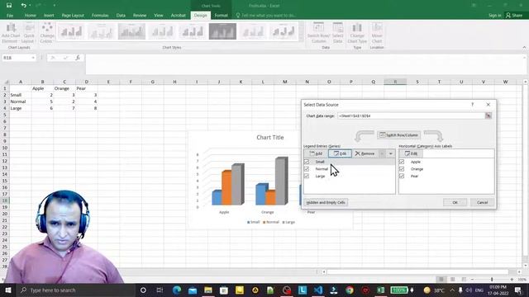Click Switch Row/Column ribbon icon
This screenshot has height=297, width=529.
pos(318,33)
